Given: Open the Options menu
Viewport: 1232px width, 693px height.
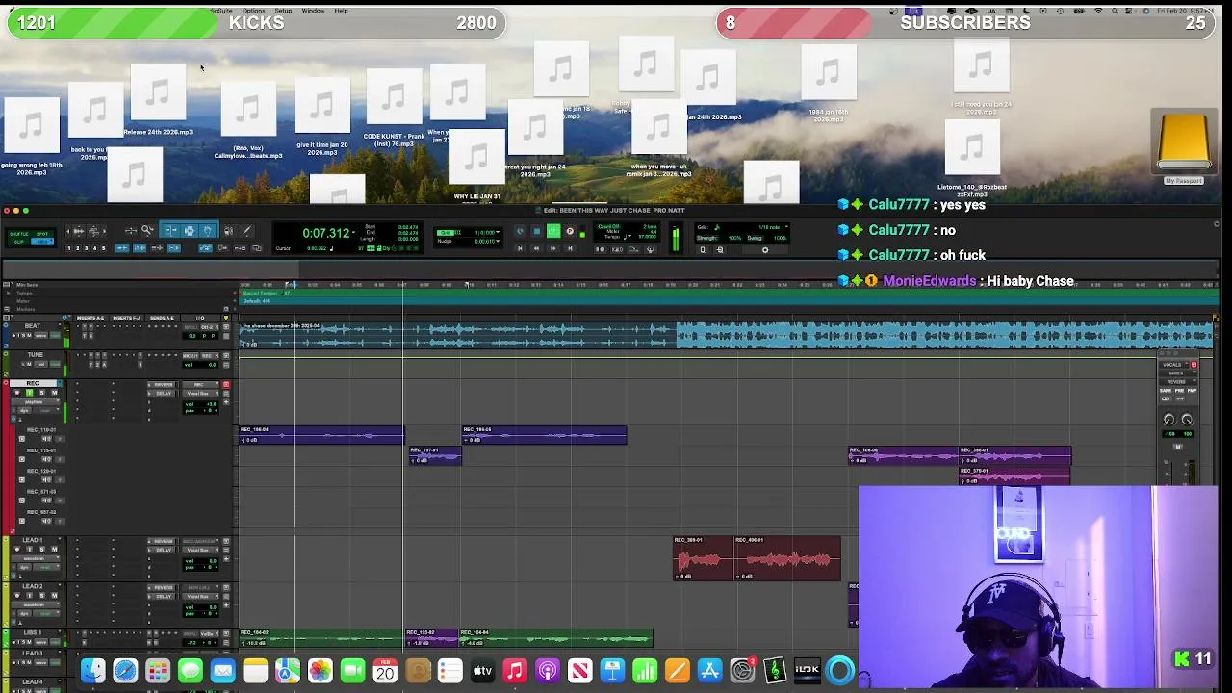Looking at the screenshot, I should click(254, 11).
